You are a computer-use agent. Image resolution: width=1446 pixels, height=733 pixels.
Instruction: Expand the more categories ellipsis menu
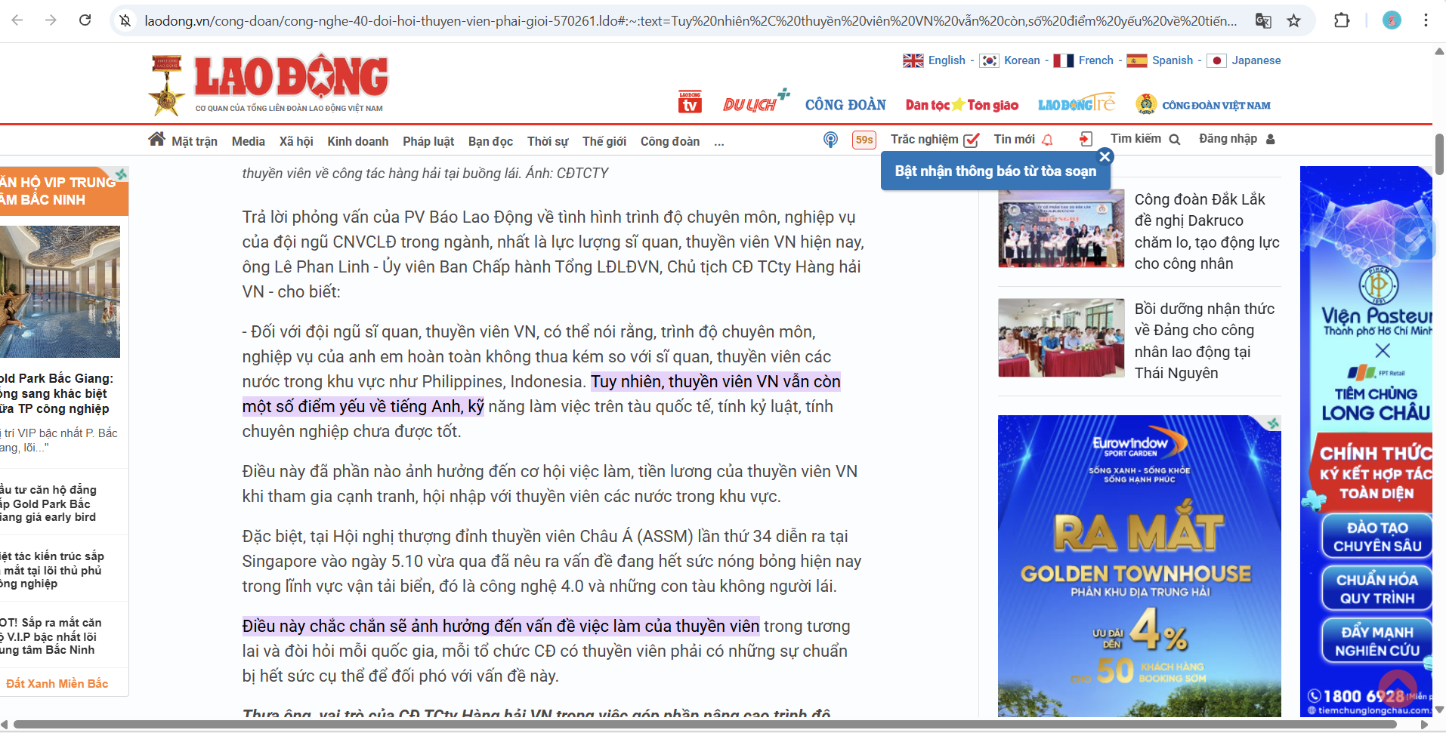pos(718,142)
